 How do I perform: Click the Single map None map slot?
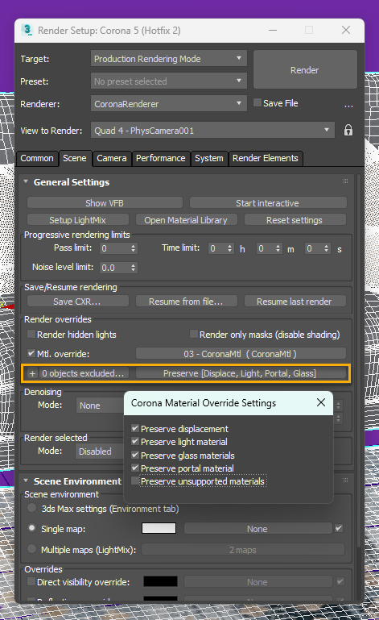coord(257,529)
